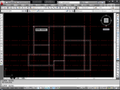
Task: Click the Cut scissors icon
Action: [x=22, y=8]
